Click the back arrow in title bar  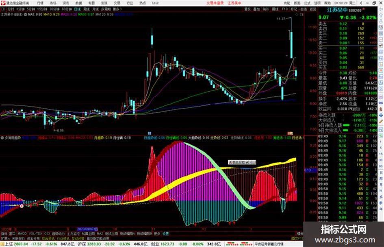point(361,3)
